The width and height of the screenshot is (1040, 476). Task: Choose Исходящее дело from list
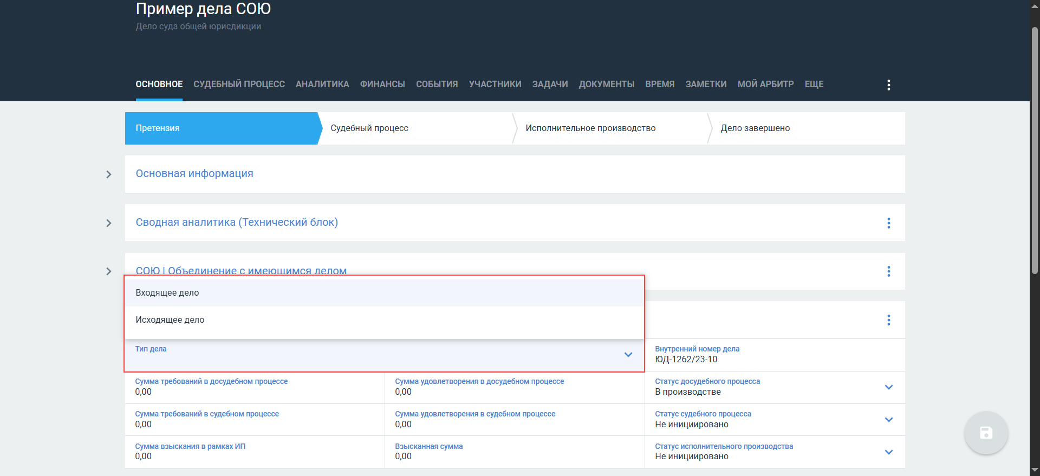(x=170, y=320)
